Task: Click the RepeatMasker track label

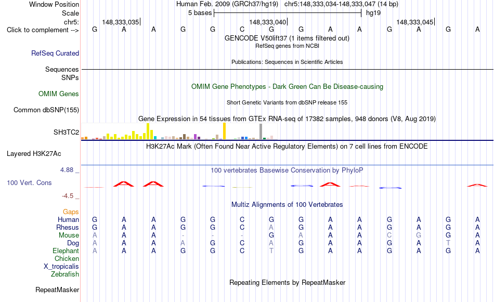Action: pos(57,290)
